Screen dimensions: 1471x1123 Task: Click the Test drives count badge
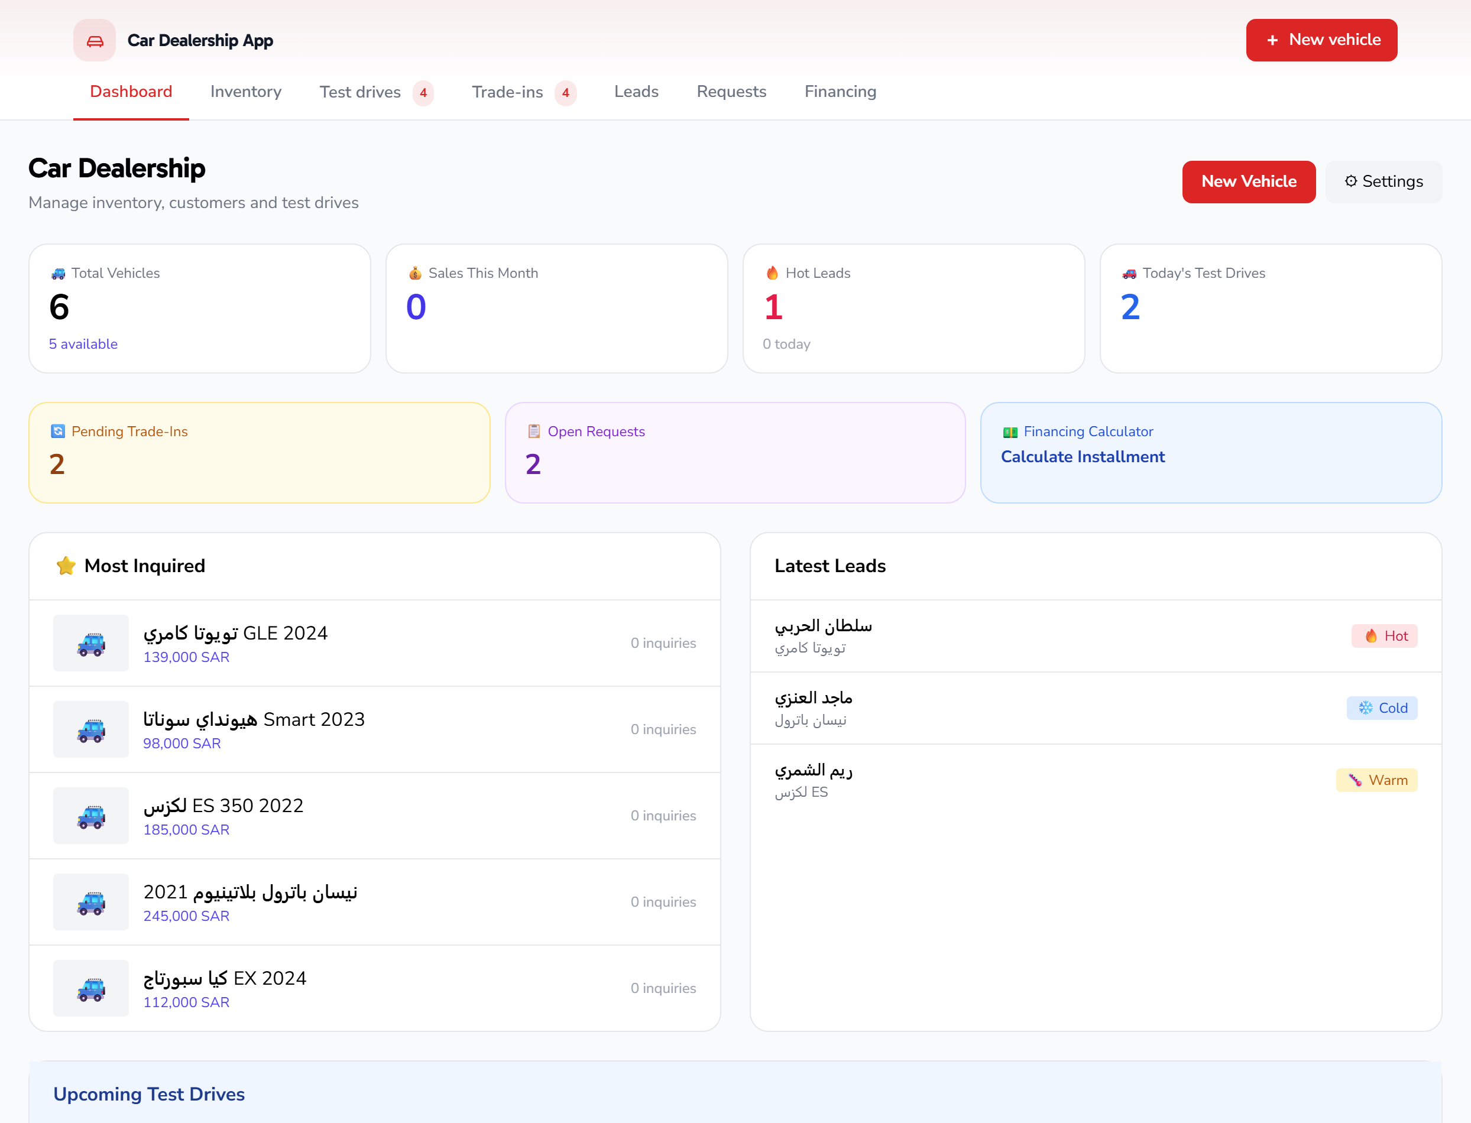tap(423, 93)
